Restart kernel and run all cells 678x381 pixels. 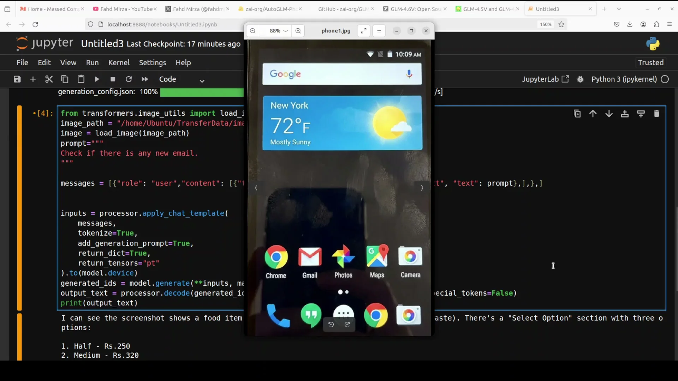145,79
